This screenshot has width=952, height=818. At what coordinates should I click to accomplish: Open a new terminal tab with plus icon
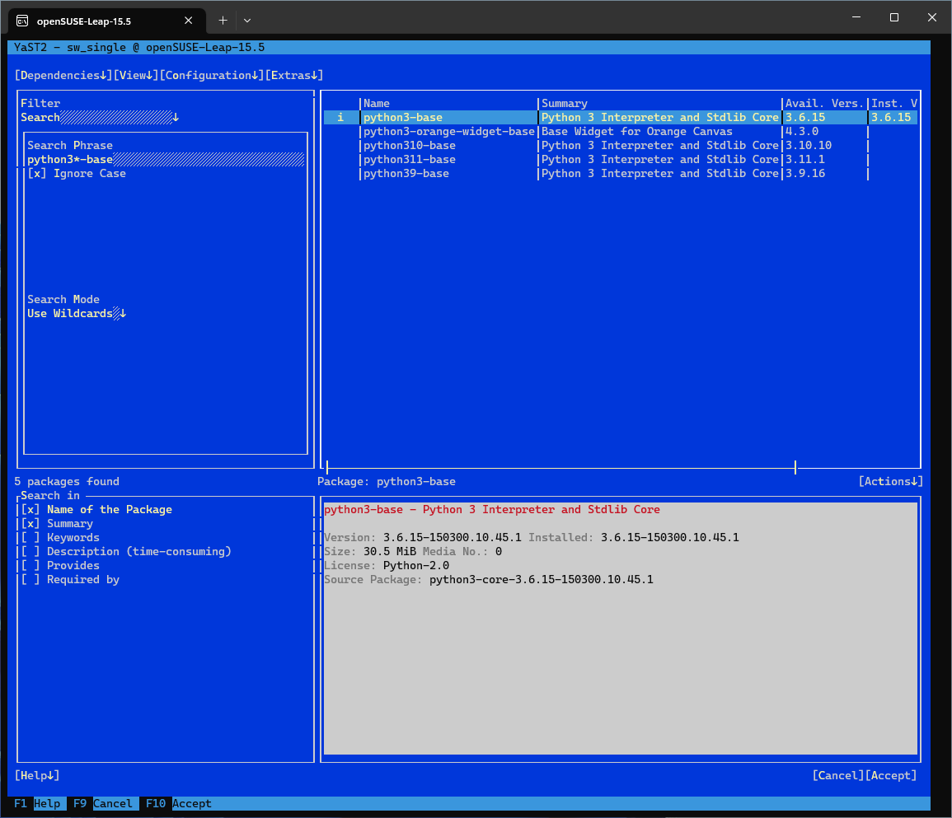(223, 21)
